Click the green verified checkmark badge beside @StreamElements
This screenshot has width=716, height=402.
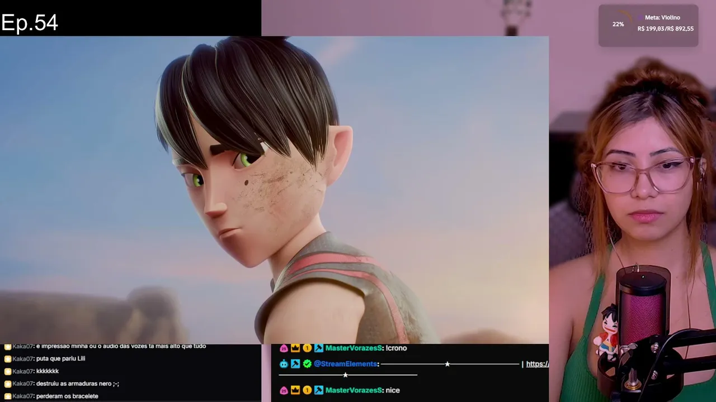307,364
